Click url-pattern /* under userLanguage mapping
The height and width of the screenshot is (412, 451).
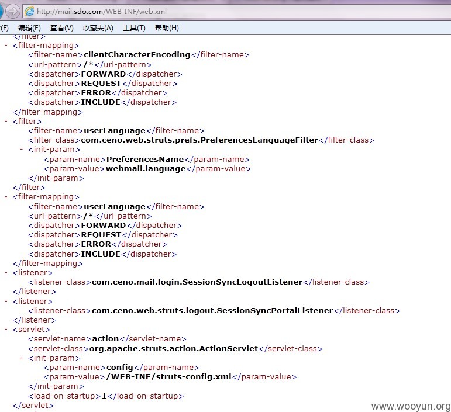88,216
